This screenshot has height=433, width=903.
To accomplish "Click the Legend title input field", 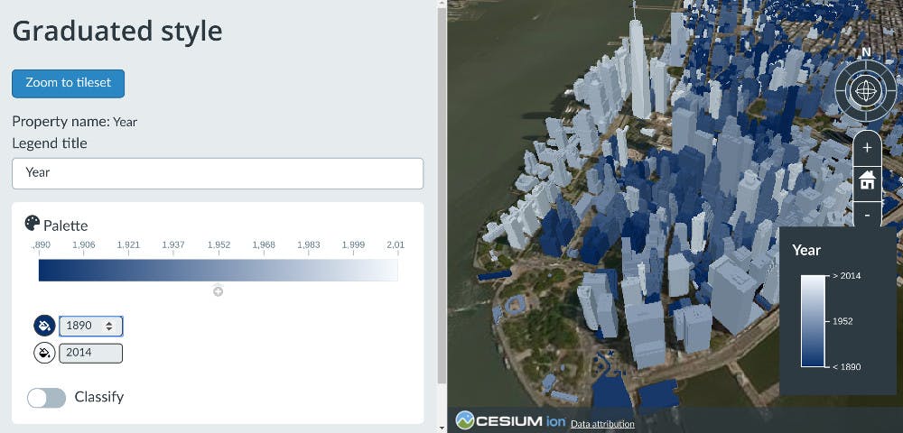I will click(x=218, y=173).
